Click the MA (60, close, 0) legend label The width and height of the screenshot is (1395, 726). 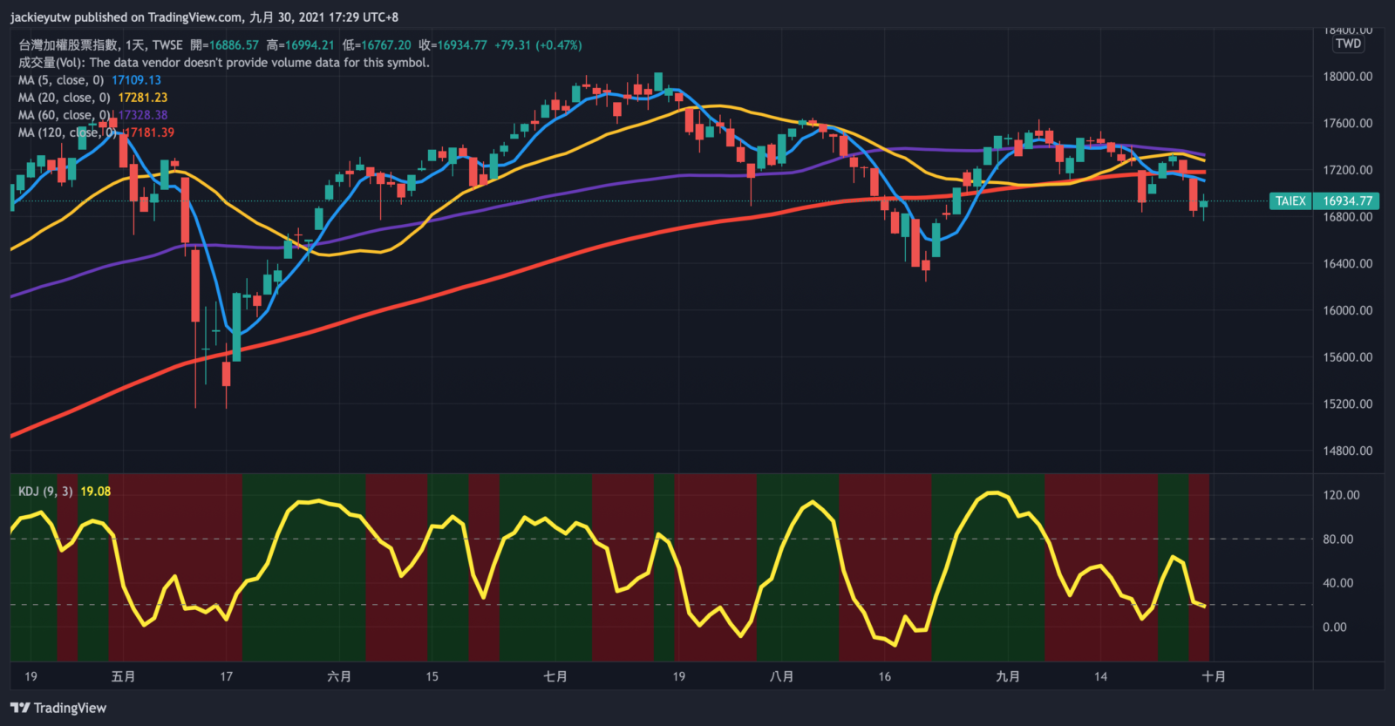click(x=65, y=115)
